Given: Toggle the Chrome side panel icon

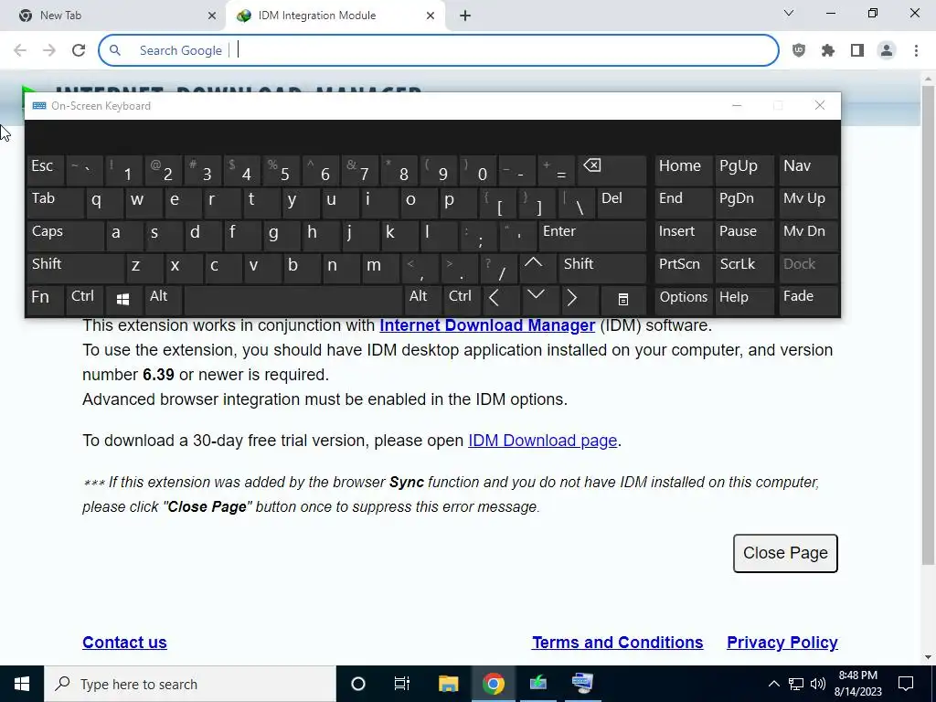Looking at the screenshot, I should coord(857,50).
